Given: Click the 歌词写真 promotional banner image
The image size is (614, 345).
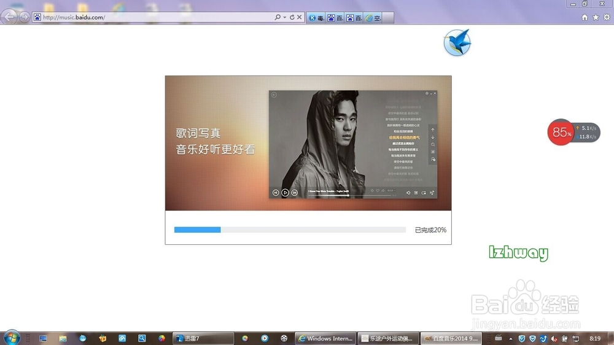Looking at the screenshot, I should coord(308,143).
